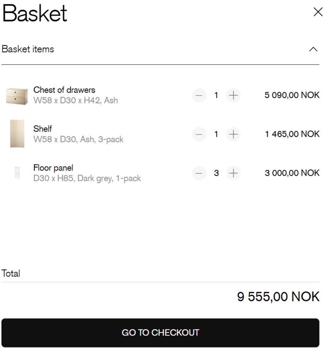Screen dimensions: 327x348
Task: Open the Floor panel product name link
Action: coord(53,168)
